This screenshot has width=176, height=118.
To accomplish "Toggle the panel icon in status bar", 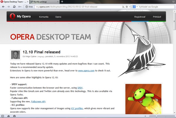I will pyautogui.click(x=2, y=116).
